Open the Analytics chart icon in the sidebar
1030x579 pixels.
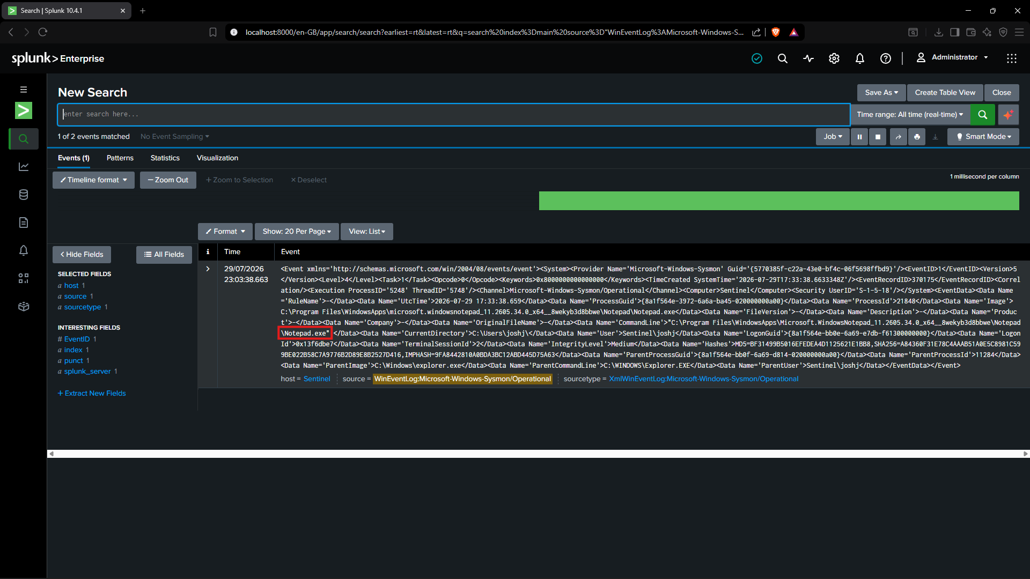pyautogui.click(x=24, y=167)
